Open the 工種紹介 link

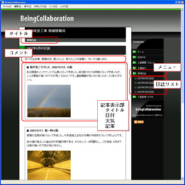click(142, 68)
